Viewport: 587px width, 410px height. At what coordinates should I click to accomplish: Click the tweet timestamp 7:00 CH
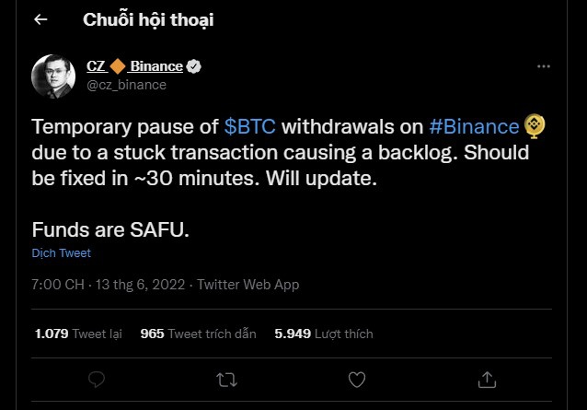click(x=55, y=285)
